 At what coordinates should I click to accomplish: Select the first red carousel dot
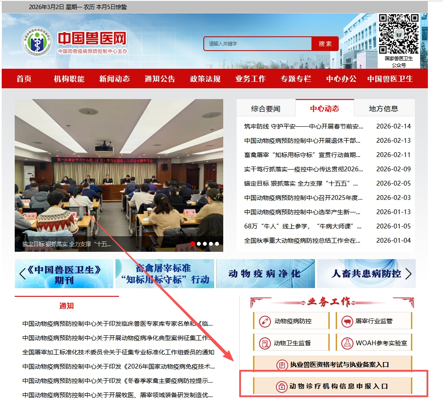(x=193, y=244)
